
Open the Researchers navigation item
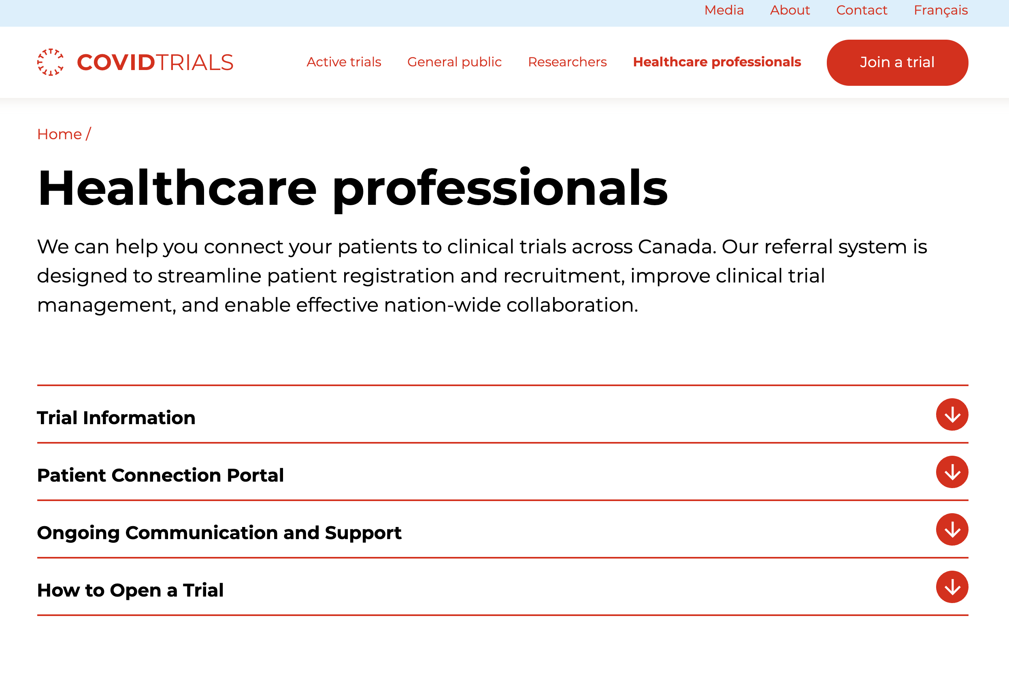pyautogui.click(x=567, y=62)
